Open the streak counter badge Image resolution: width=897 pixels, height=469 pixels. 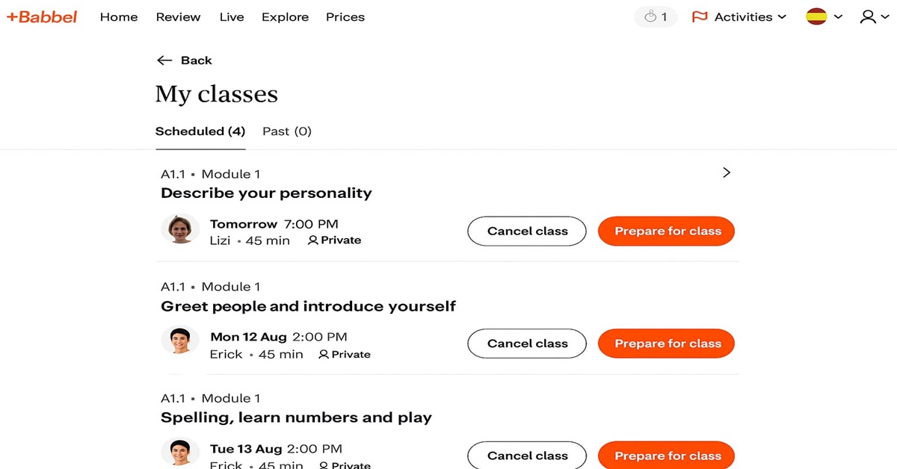[656, 16]
